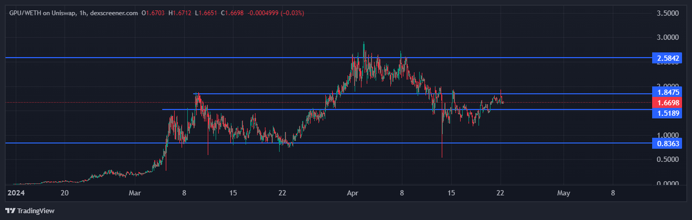This screenshot has height=220, width=692.
Task: Click the close value C1.6698
Action: (232, 13)
